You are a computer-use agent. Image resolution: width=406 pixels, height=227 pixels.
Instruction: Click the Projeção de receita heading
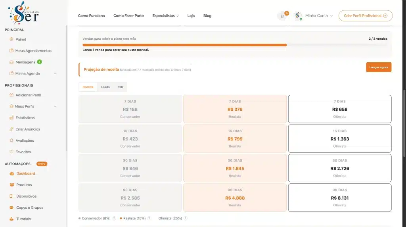coord(101,69)
